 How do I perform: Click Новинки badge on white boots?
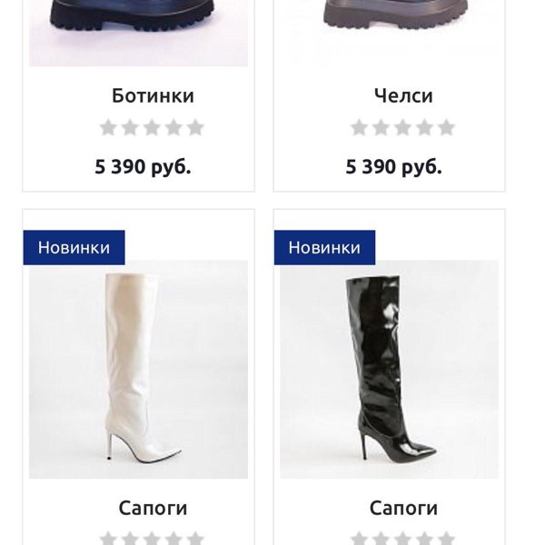(74, 247)
